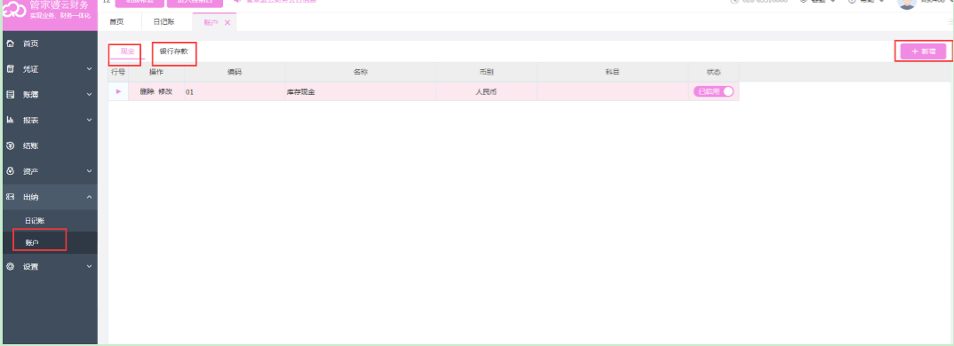This screenshot has height=346, width=954.
Task: Open the 结账 closing icon in sidebar
Action: [x=10, y=145]
